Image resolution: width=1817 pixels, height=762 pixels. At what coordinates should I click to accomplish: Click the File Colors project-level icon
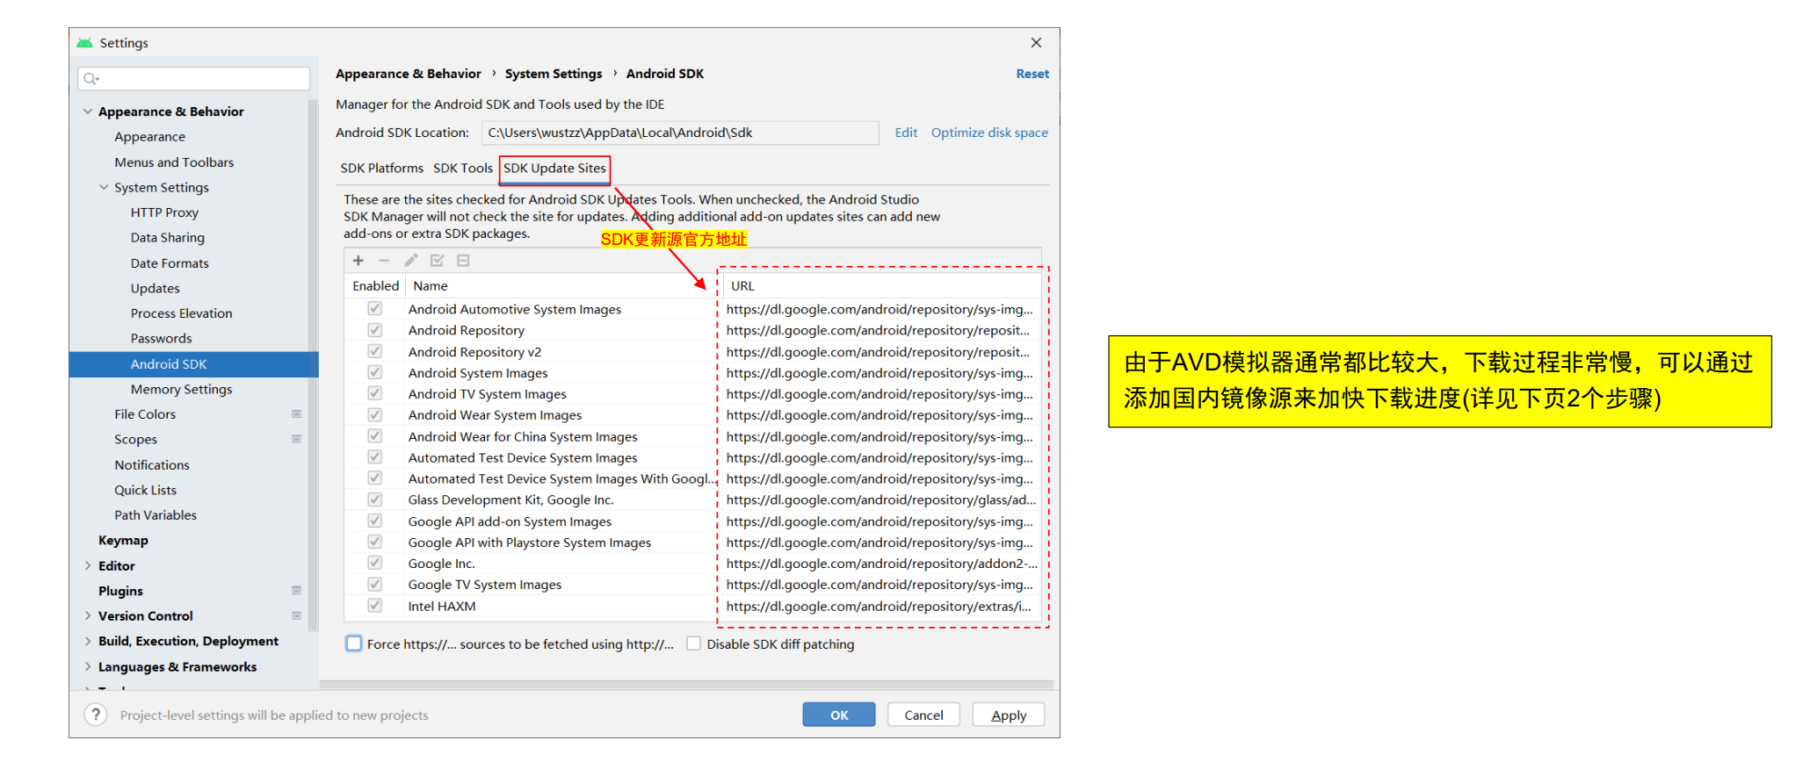click(x=297, y=414)
